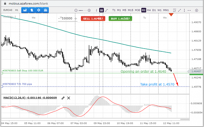Select the H4 timeframe
The image size is (204, 127).
[x=149, y=10]
